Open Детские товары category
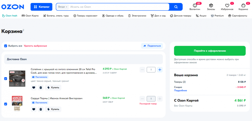Viewport: 252px width, 121px height. pyautogui.click(x=181, y=16)
